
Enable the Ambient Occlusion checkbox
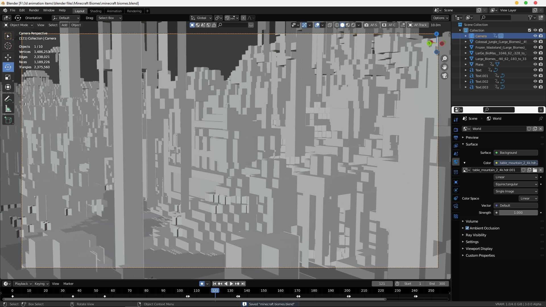click(x=467, y=228)
